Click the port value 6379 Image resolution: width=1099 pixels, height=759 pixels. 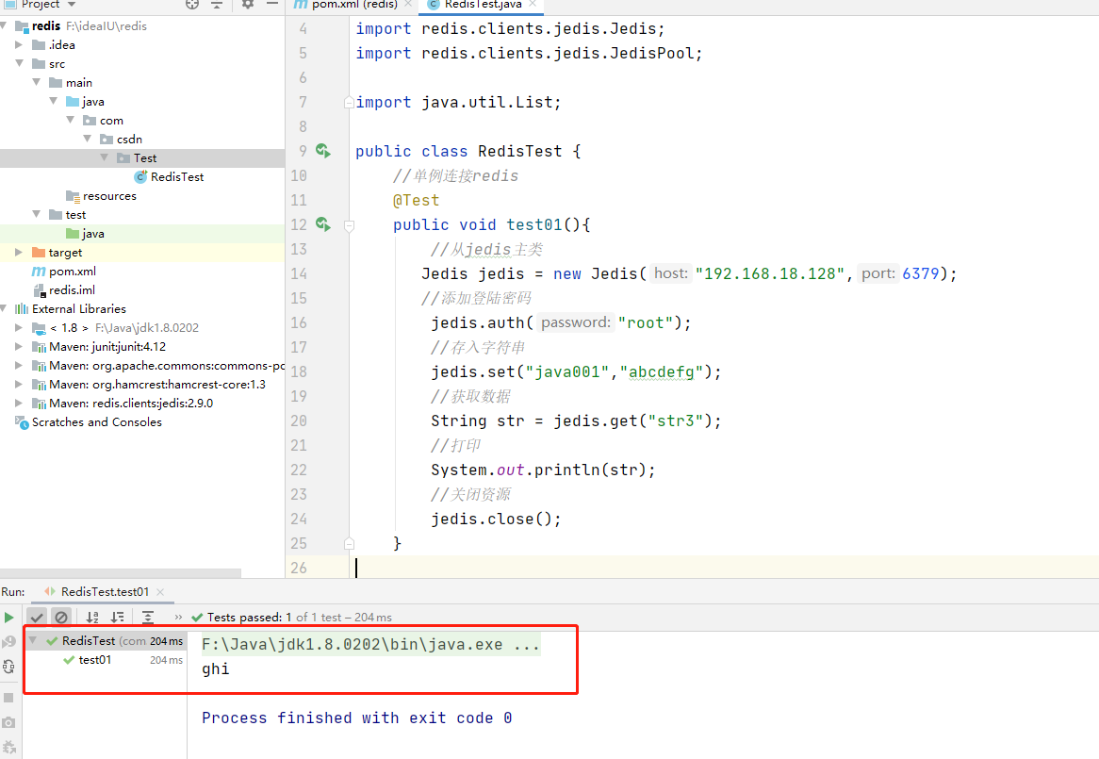920,274
